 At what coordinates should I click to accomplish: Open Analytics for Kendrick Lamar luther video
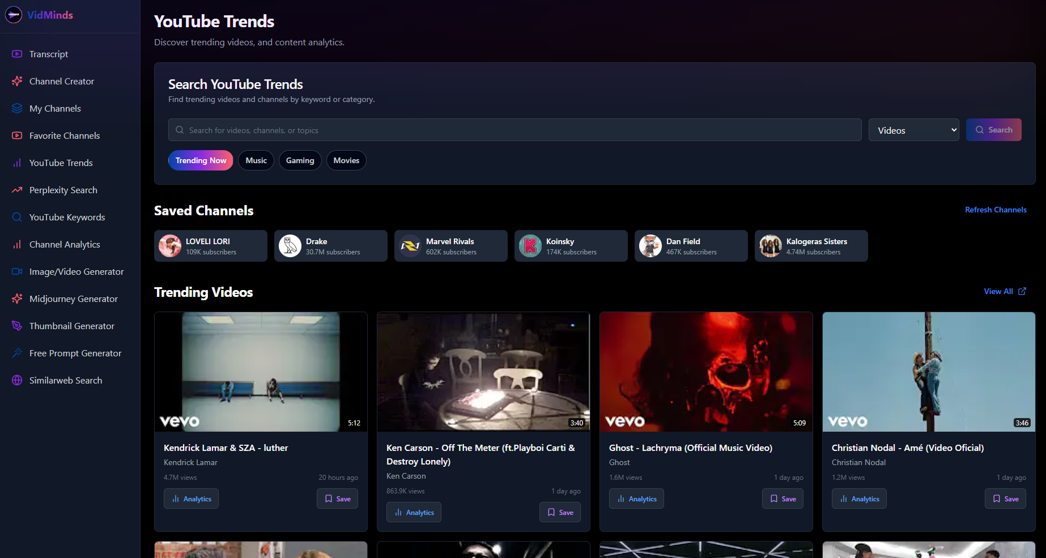(x=191, y=499)
